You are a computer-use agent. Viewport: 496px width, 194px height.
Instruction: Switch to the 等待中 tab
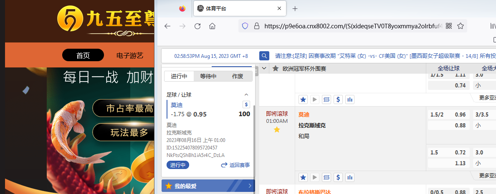pyautogui.click(x=208, y=76)
